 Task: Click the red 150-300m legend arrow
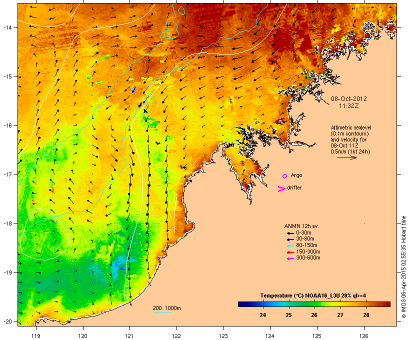point(290,252)
